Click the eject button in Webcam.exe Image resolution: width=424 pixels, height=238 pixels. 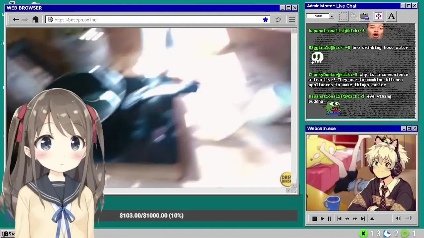click(x=372, y=218)
